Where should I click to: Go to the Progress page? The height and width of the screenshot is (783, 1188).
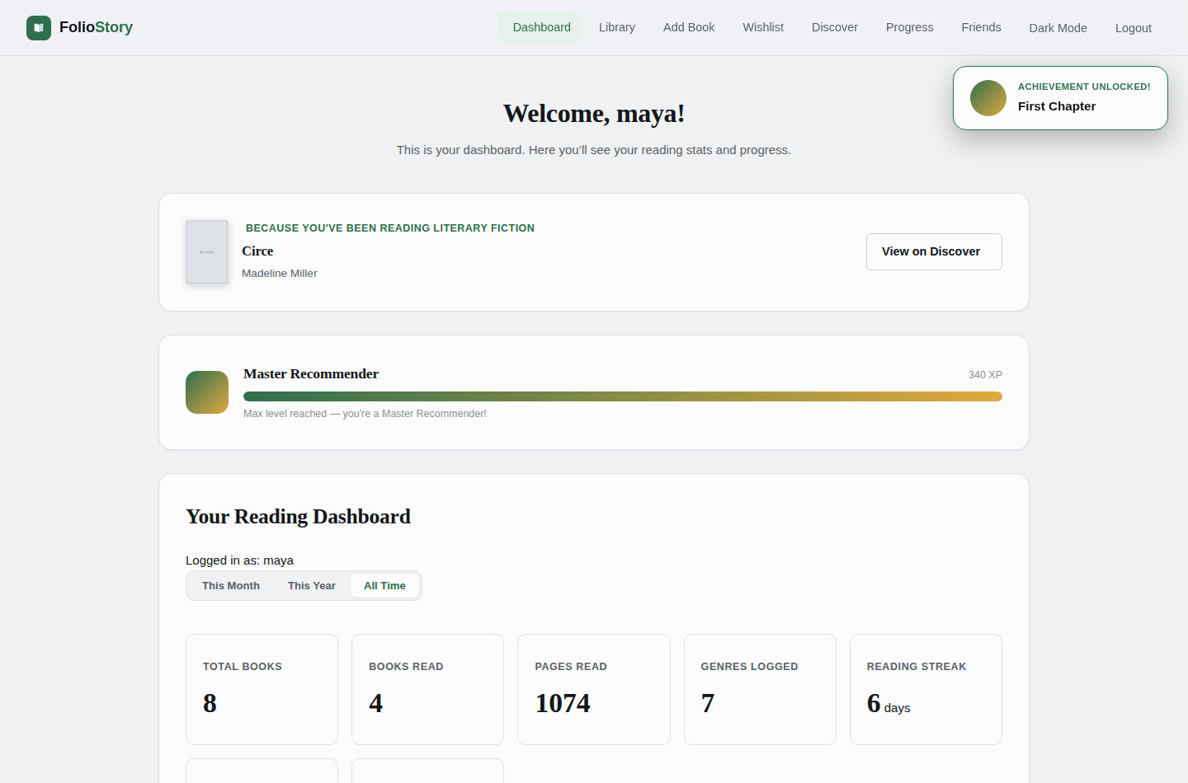point(910,27)
